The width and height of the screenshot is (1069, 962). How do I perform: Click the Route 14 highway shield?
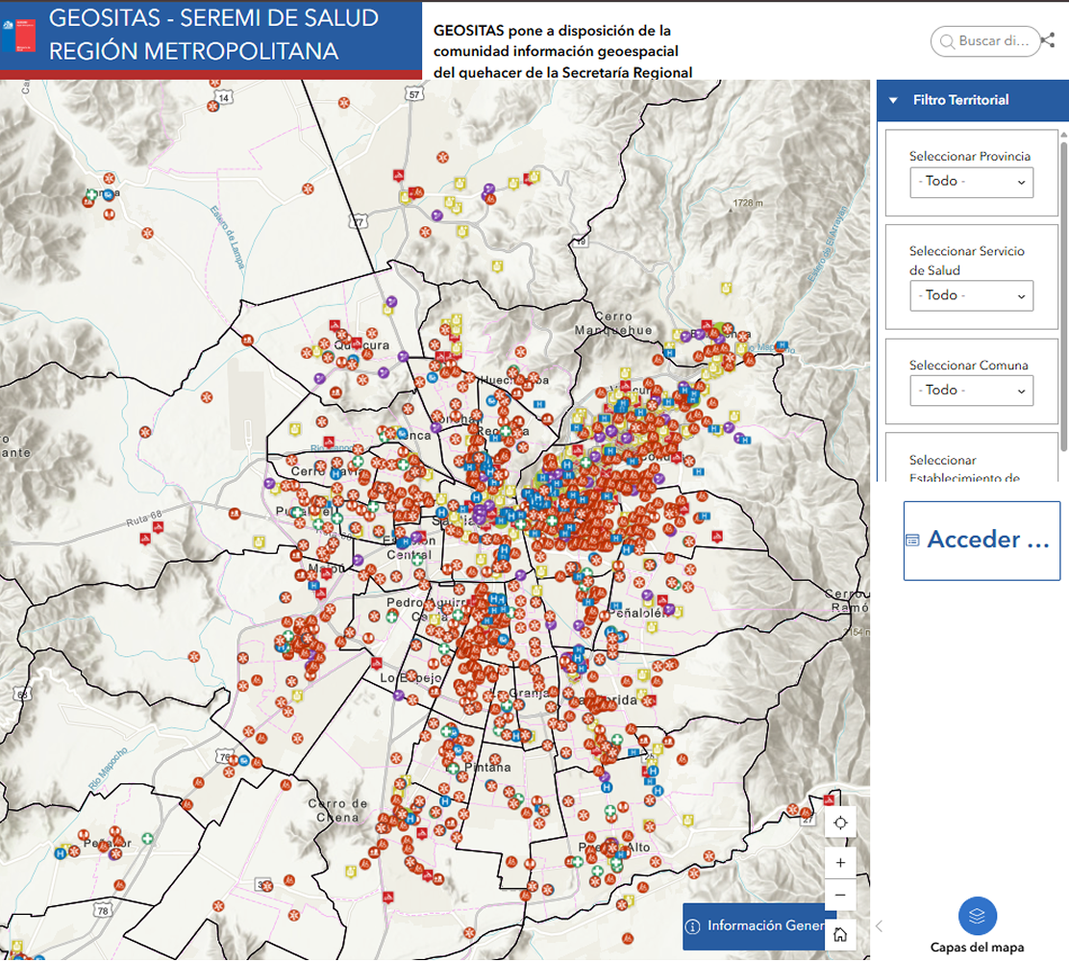coord(223,98)
